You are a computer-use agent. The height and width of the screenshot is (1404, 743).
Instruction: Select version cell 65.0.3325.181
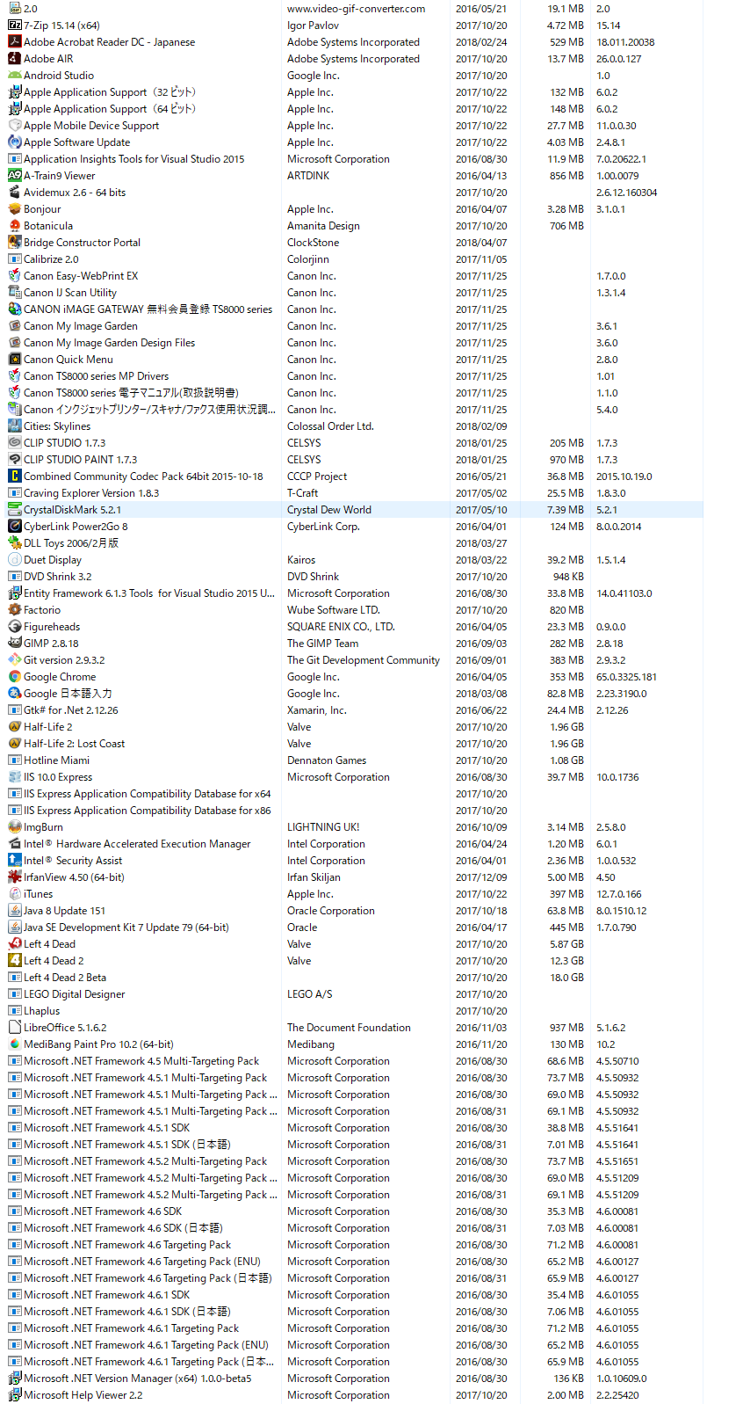[x=626, y=677]
